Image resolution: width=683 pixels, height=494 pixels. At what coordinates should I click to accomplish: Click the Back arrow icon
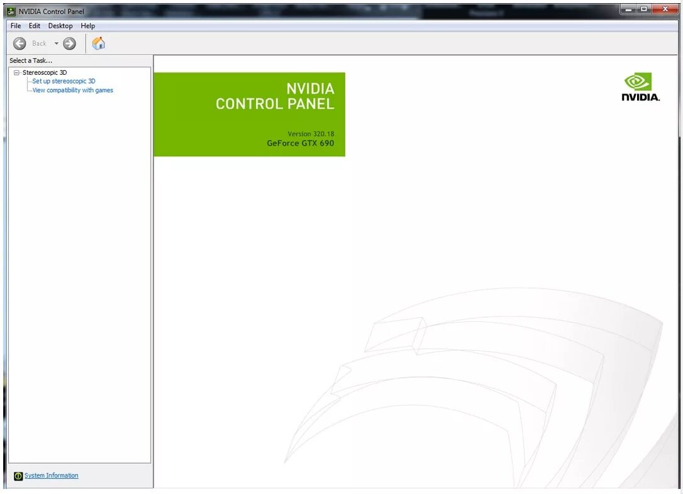(19, 43)
